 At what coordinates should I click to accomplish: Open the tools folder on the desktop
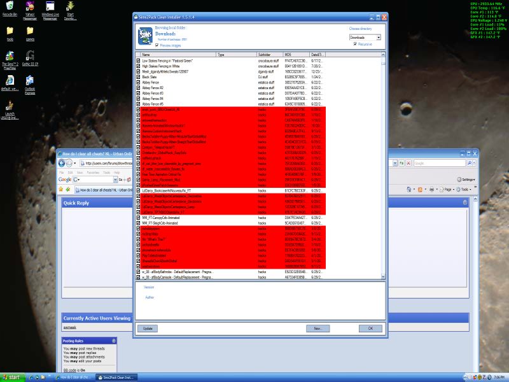point(10,34)
